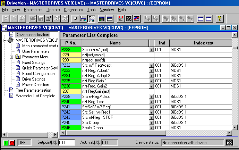Click the Setpoint[%] input field
239x150 pixels.
[x=67, y=143]
